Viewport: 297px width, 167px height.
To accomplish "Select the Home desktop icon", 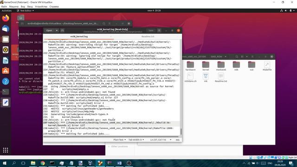I will 20,19.
